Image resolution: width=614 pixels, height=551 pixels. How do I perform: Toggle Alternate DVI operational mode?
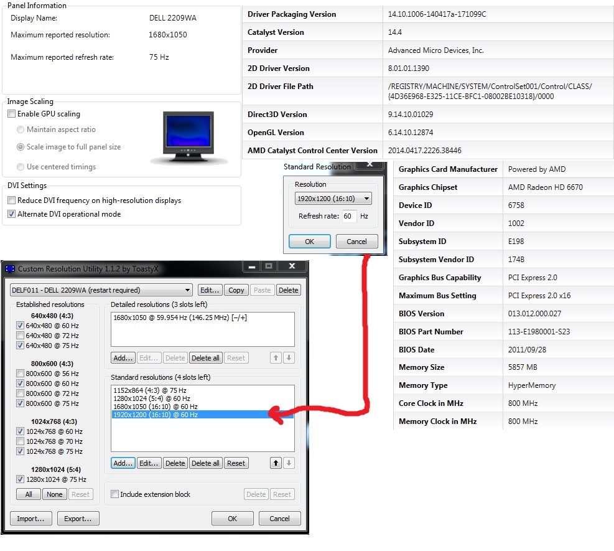(x=11, y=214)
